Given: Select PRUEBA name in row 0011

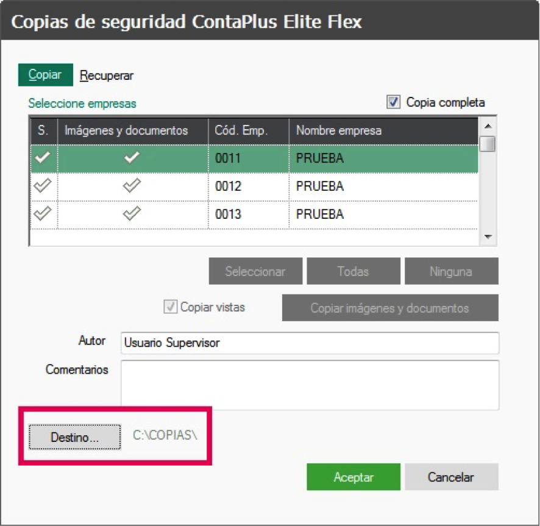Looking at the screenshot, I should 320,158.
